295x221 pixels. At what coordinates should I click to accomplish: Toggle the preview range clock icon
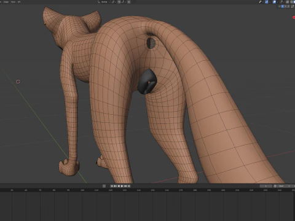click(x=275, y=186)
